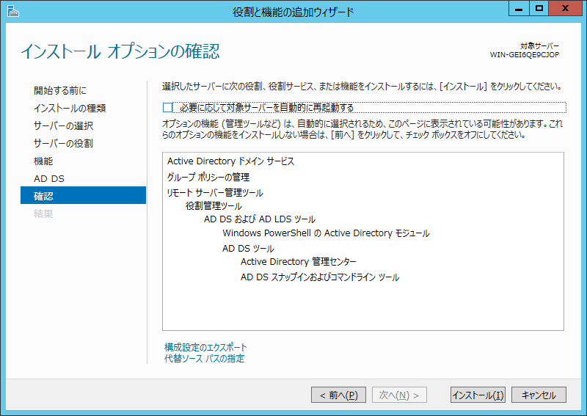This screenshot has height=416, width=587.
Task: Select 開始する前に step in sidebar
Action: pos(59,90)
